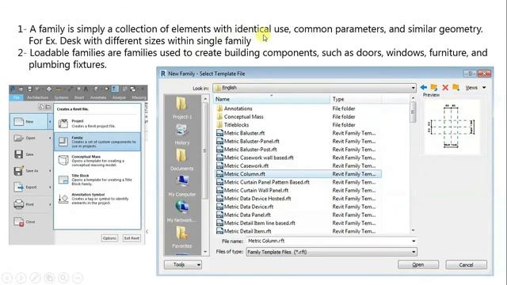
Task: Open the My Network shortcut
Action: pos(182,212)
